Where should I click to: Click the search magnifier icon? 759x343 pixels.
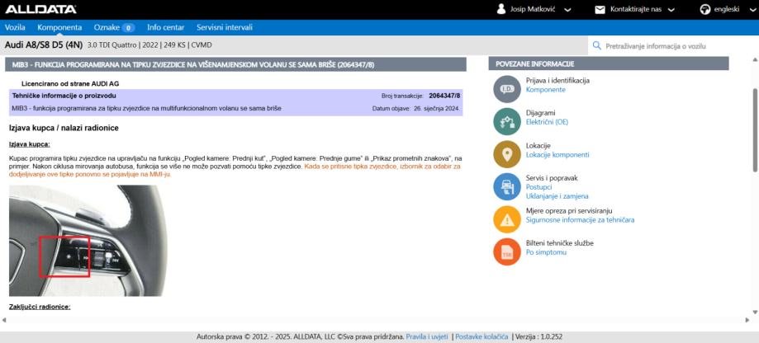point(597,46)
